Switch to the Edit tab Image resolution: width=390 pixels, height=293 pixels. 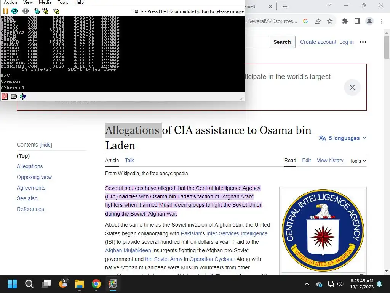tap(307, 161)
